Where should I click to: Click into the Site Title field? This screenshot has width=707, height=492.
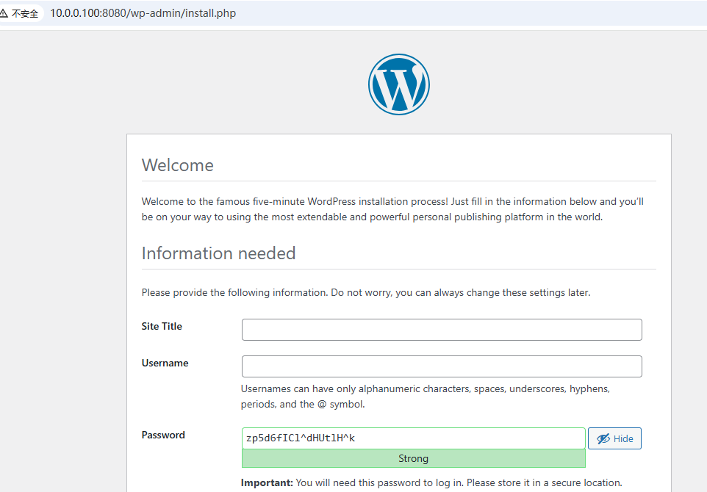point(442,330)
